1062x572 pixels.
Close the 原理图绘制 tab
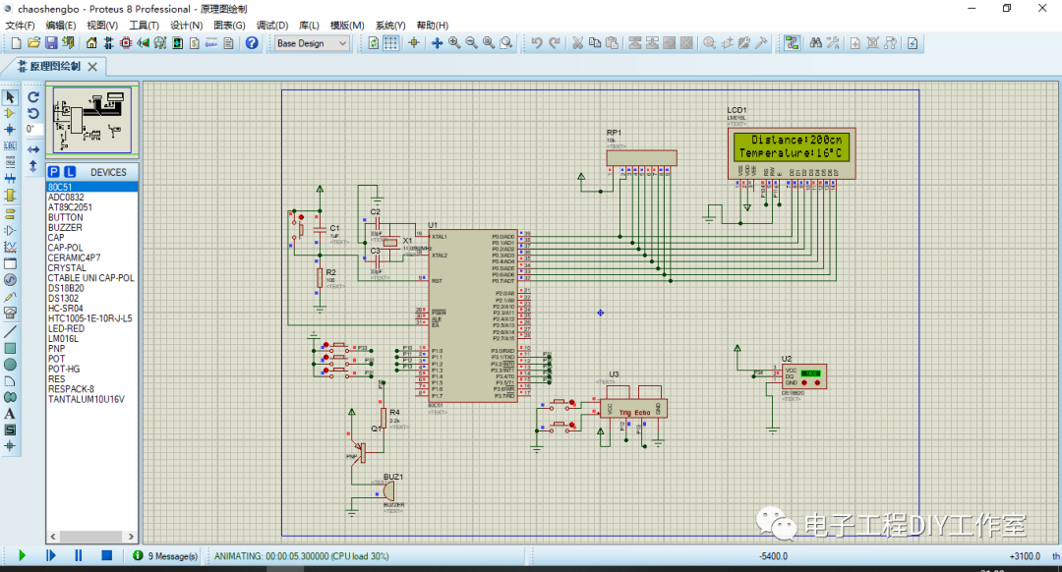[92, 66]
